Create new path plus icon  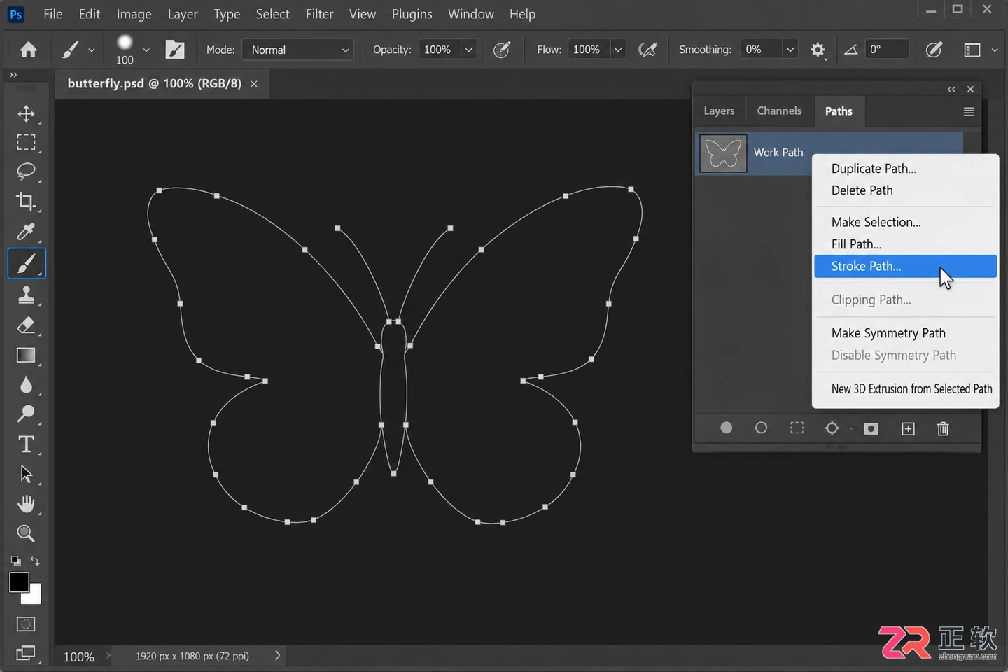(x=908, y=428)
